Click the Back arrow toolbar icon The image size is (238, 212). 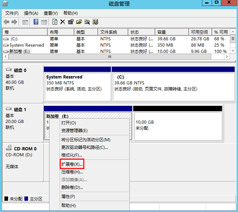(6, 22)
